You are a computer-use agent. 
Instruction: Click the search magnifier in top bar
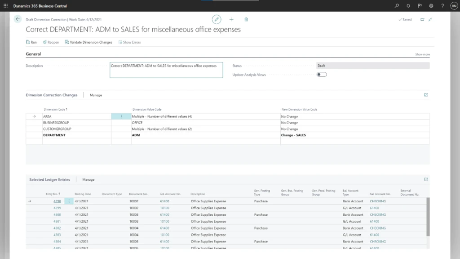[397, 6]
